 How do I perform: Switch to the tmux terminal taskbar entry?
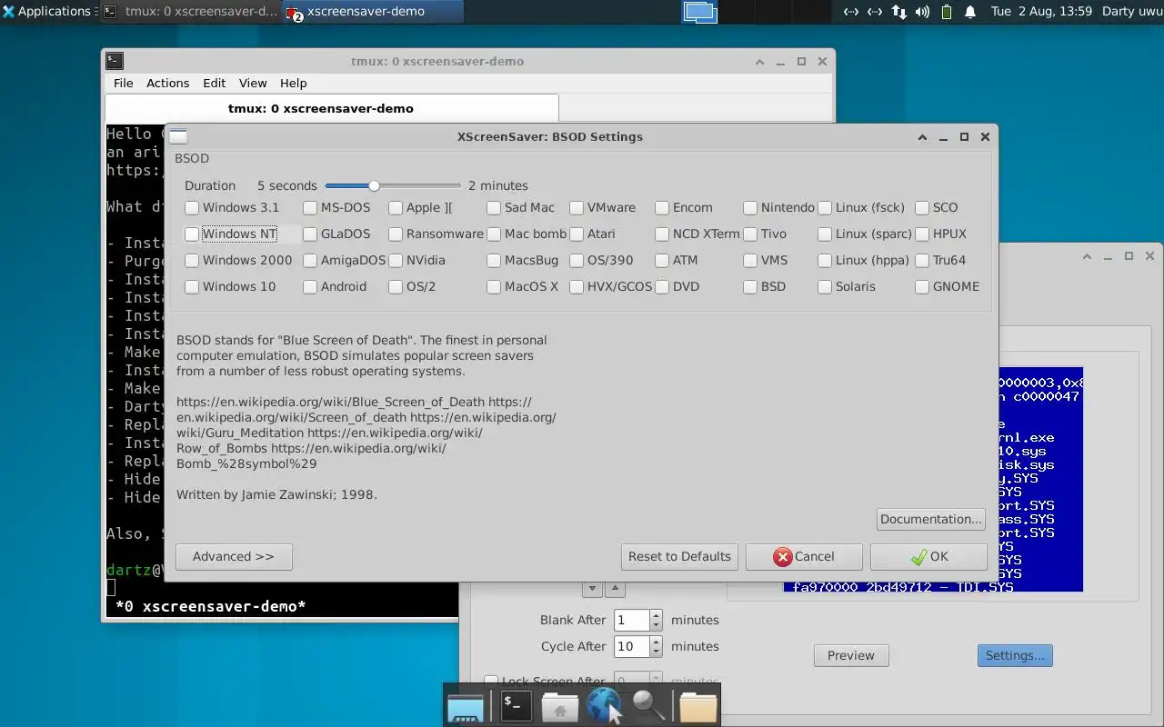pos(190,12)
